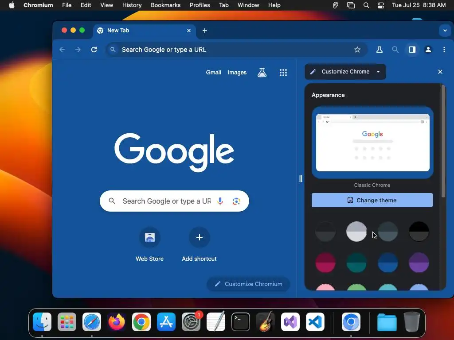Open the Gmail link
This screenshot has height=340, width=454.
pyautogui.click(x=213, y=73)
